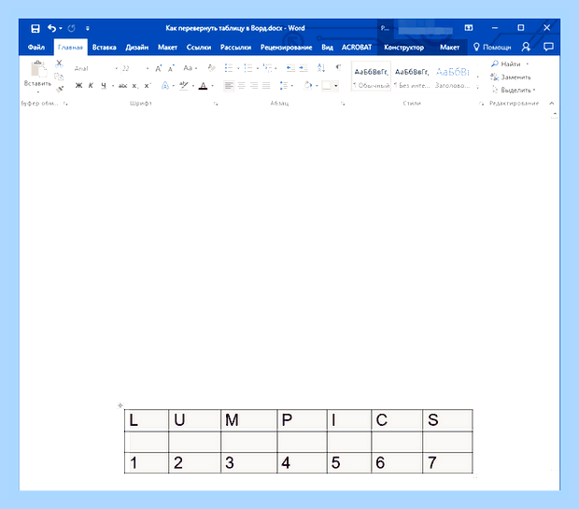
Task: Toggle bold with the Ж button
Action: coord(78,86)
